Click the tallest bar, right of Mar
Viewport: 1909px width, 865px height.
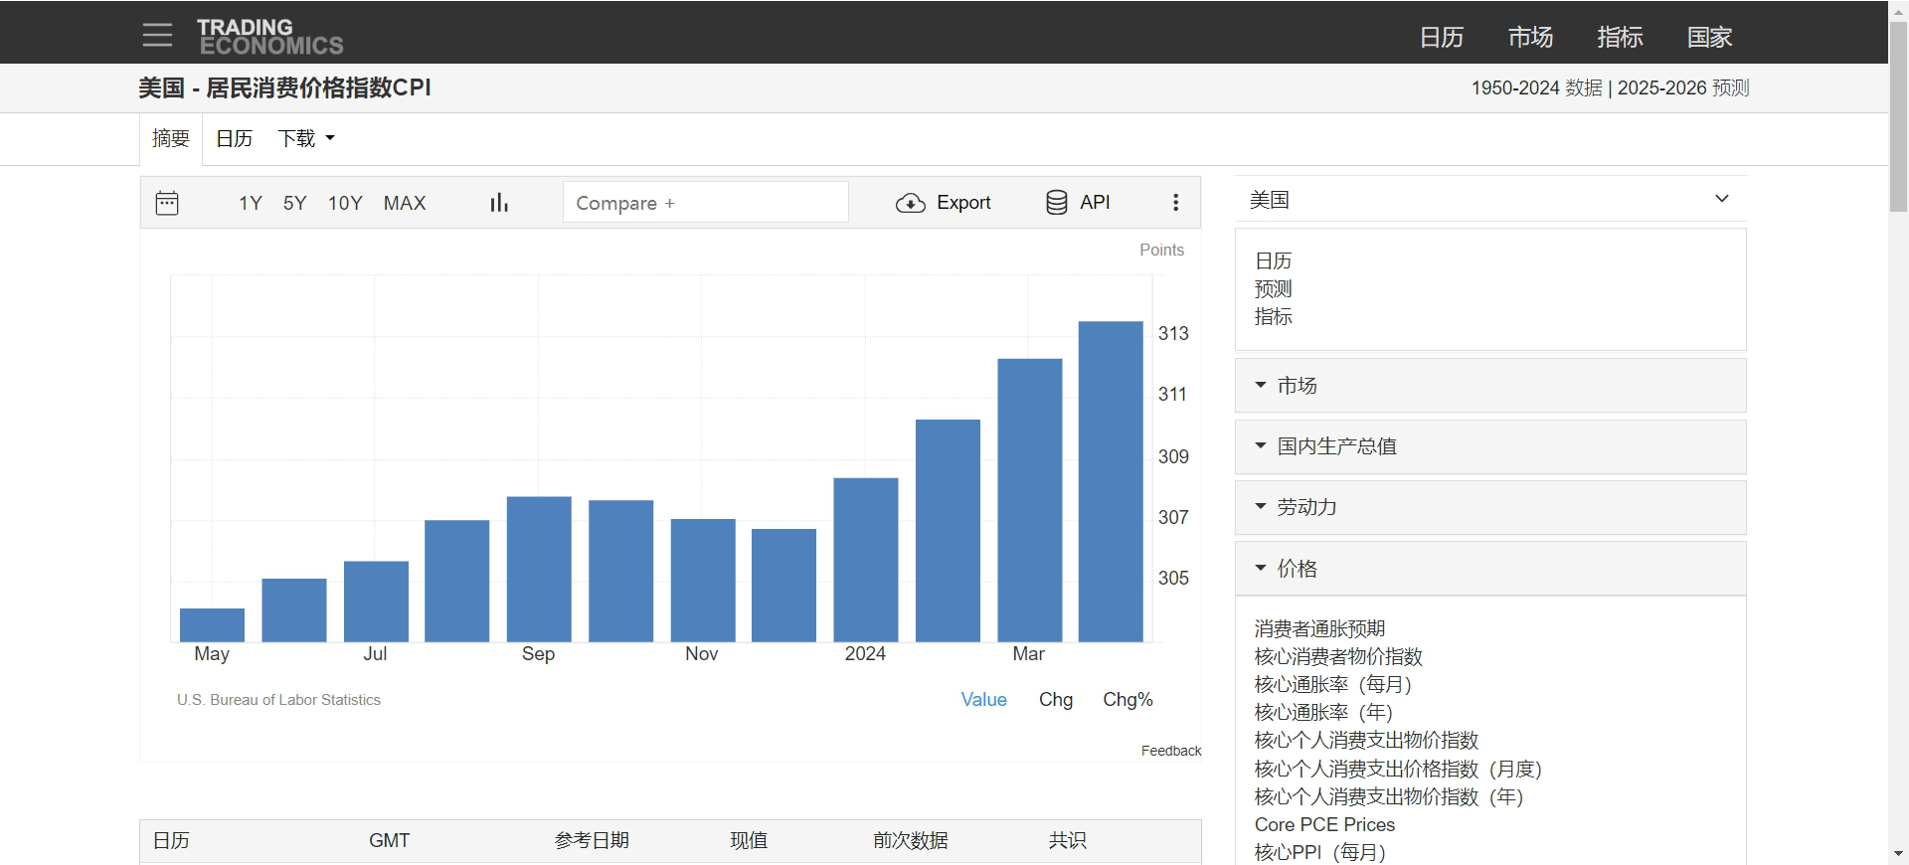pyautogui.click(x=1111, y=481)
